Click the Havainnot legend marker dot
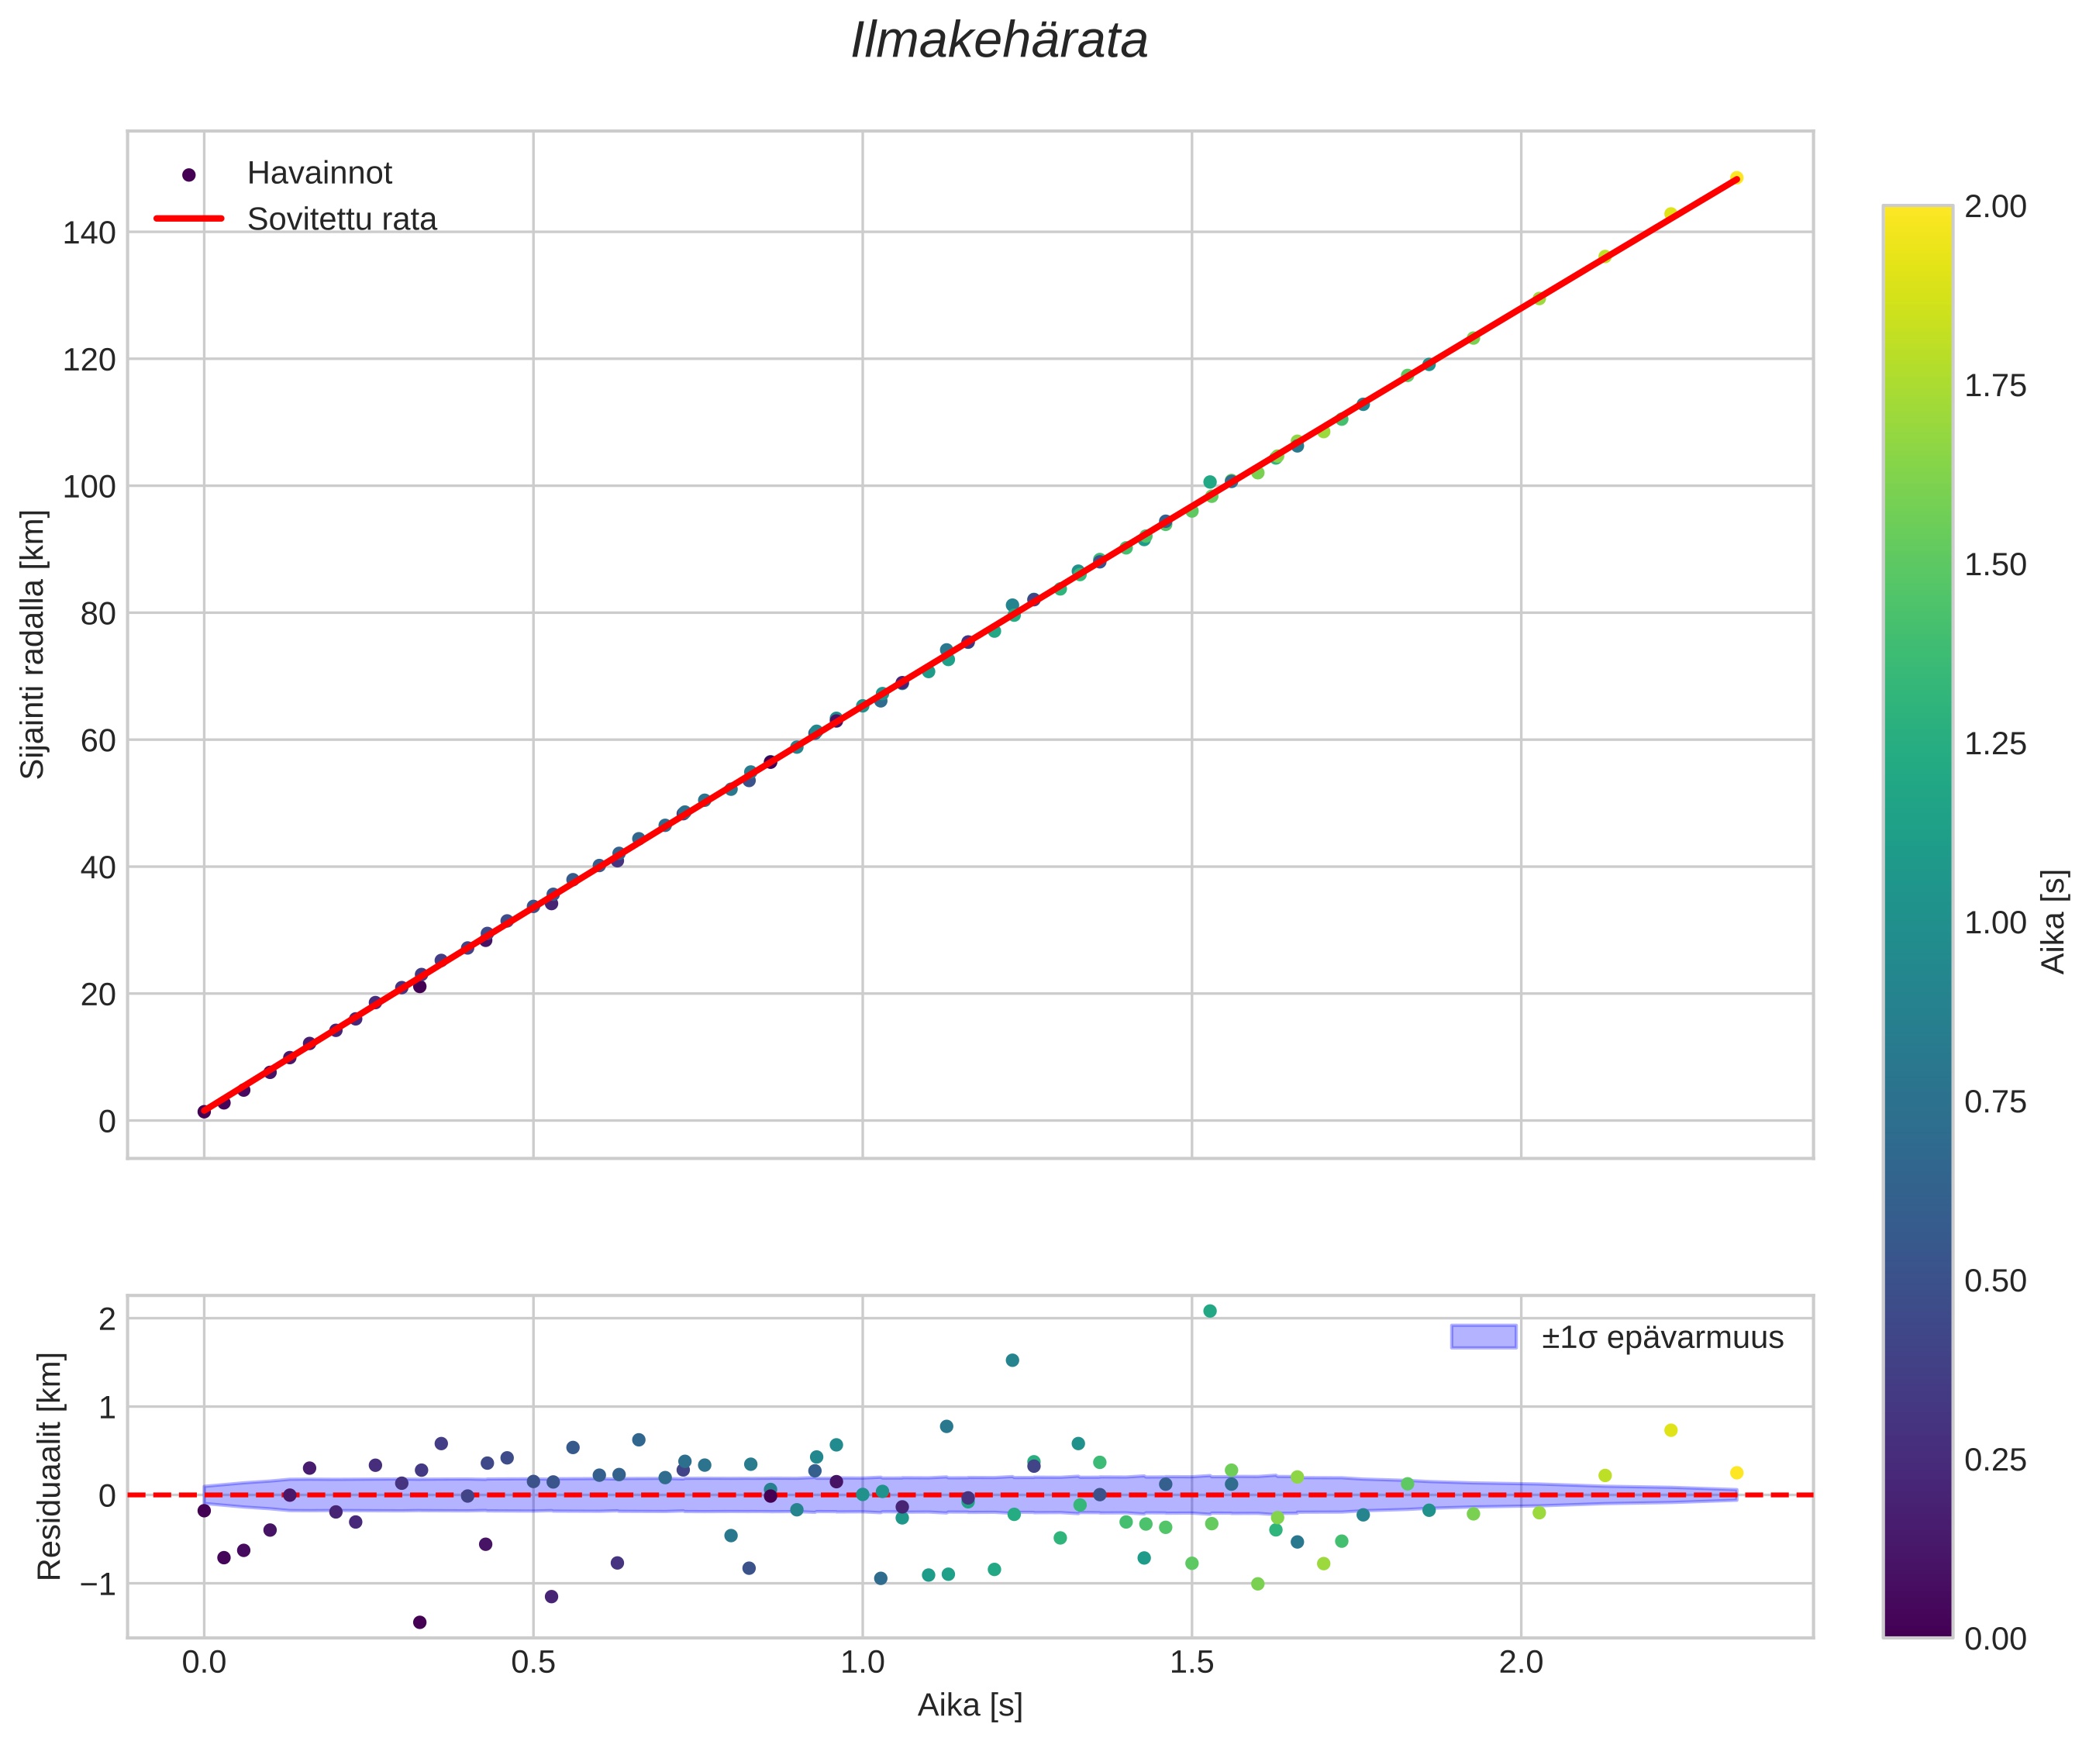2089x1741 pixels. [189, 175]
